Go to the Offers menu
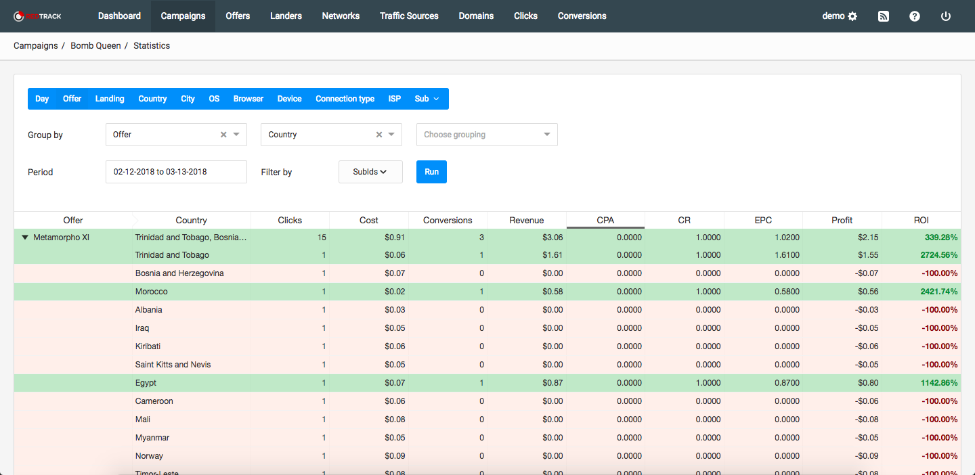Image resolution: width=975 pixels, height=475 pixels. pos(238,16)
